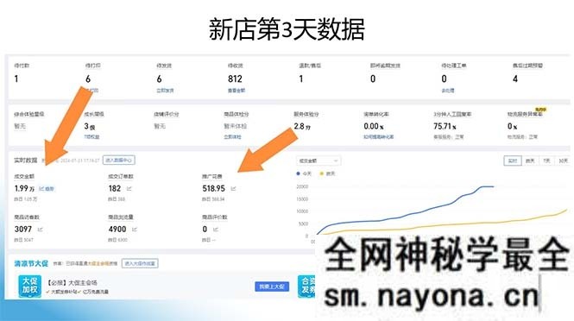Click the 退款/售后 value 1
The height and width of the screenshot is (321, 574).
(301, 79)
